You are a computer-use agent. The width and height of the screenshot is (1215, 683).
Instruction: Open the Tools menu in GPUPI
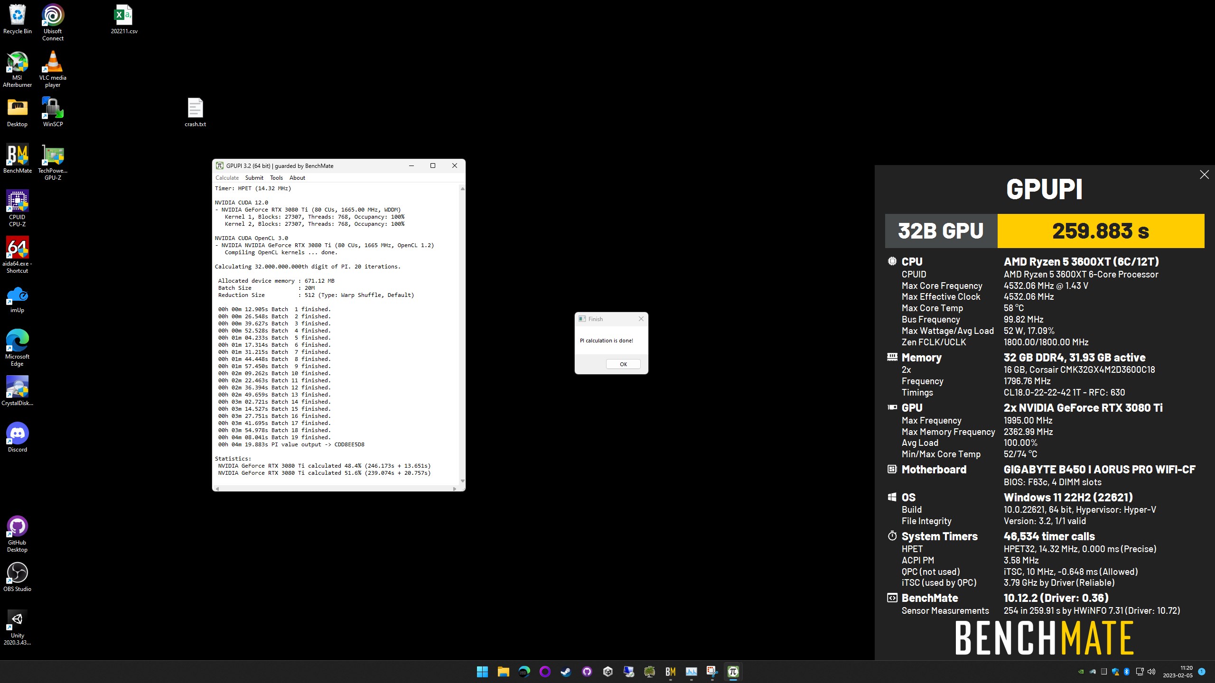coord(276,178)
